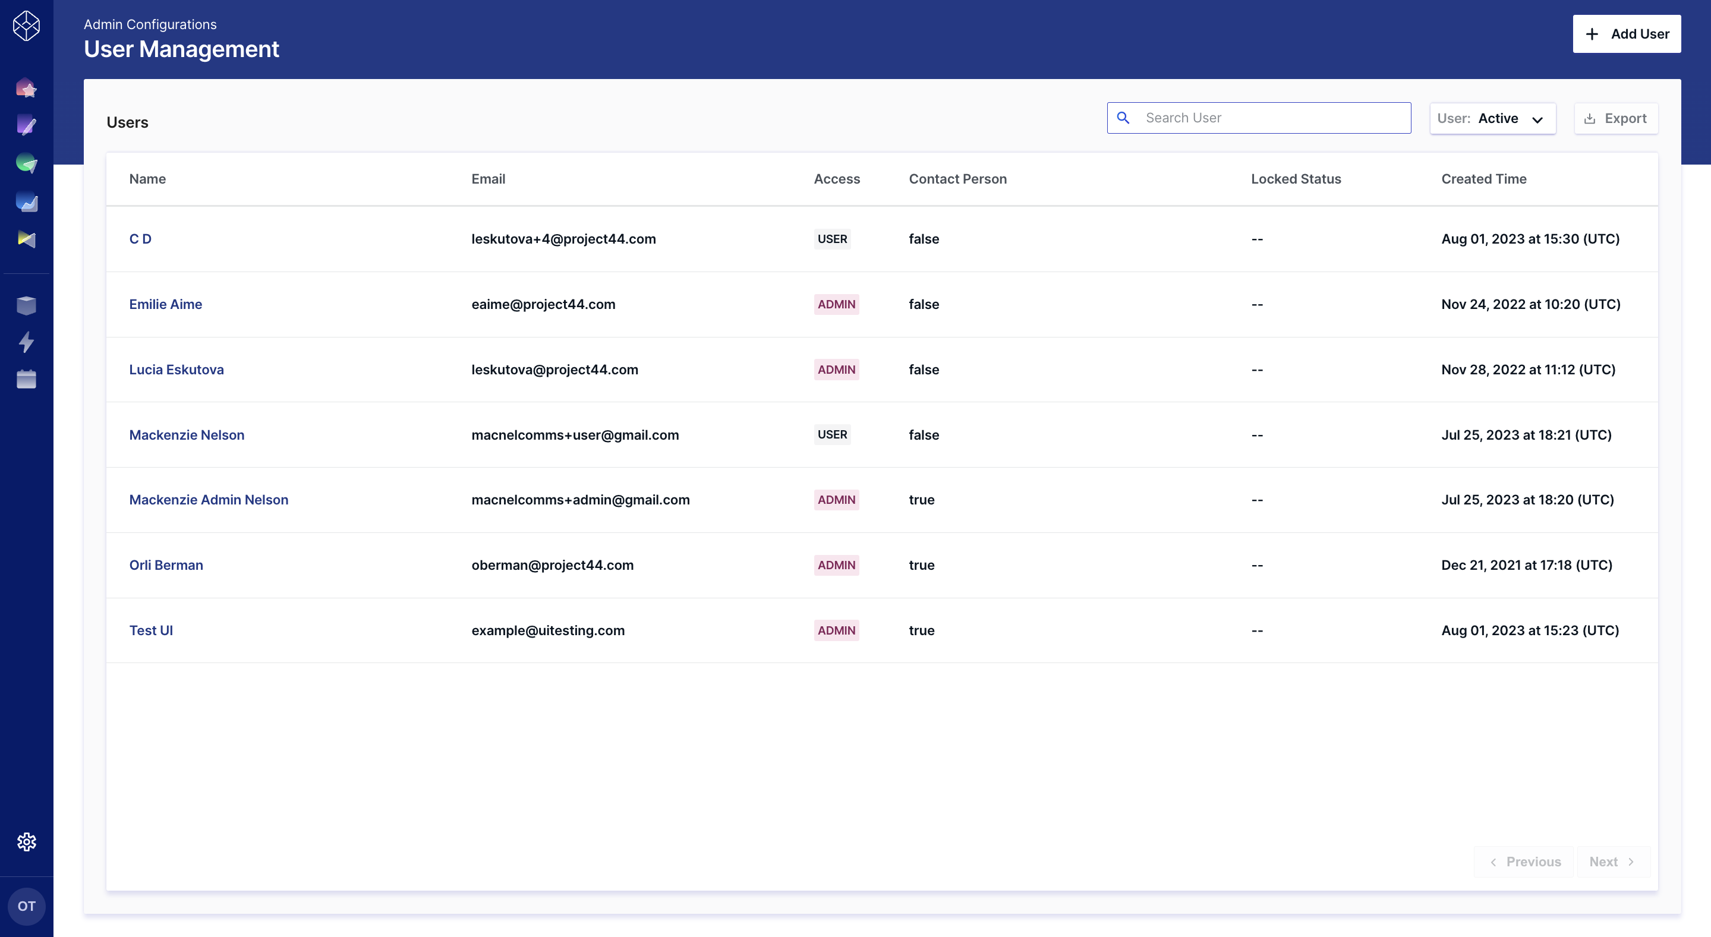The image size is (1711, 937).
Task: Open the calendar sidebar icon
Action: 27,379
